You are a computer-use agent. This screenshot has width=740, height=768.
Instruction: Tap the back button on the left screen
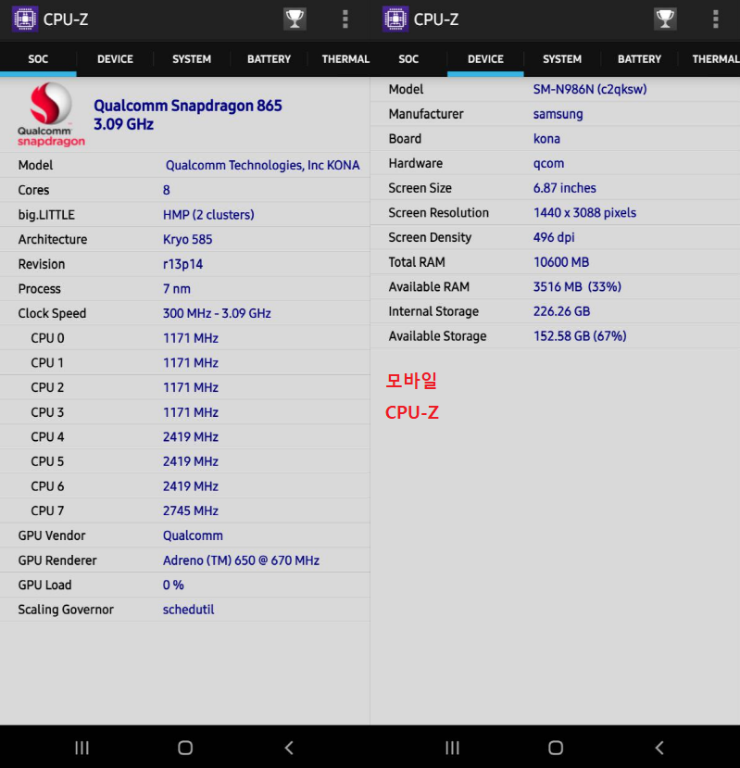(x=289, y=748)
